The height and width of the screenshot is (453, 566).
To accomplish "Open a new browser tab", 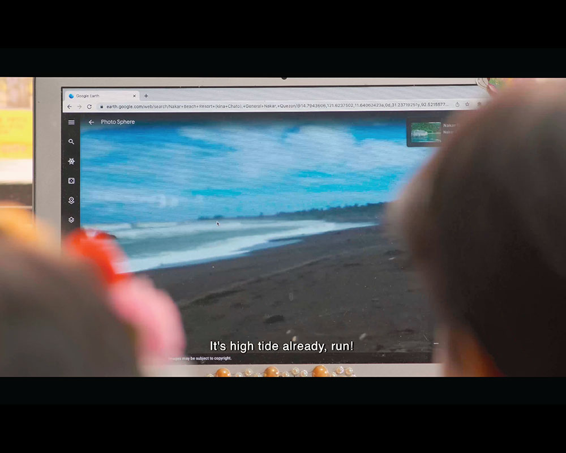I will [x=146, y=96].
